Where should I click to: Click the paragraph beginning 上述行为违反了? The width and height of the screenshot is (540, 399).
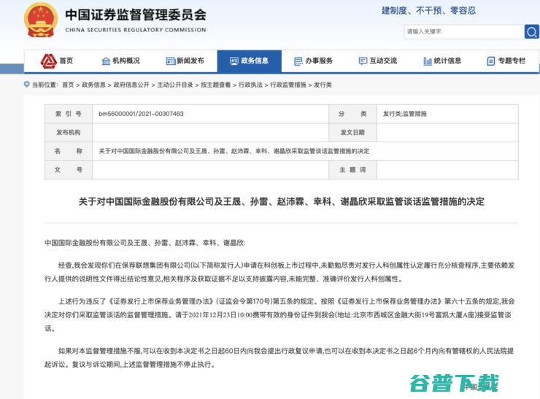(279, 314)
